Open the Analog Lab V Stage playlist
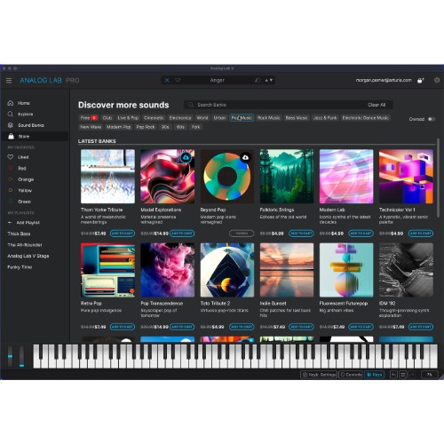Image resolution: width=444 pixels, height=444 pixels. coord(28,256)
